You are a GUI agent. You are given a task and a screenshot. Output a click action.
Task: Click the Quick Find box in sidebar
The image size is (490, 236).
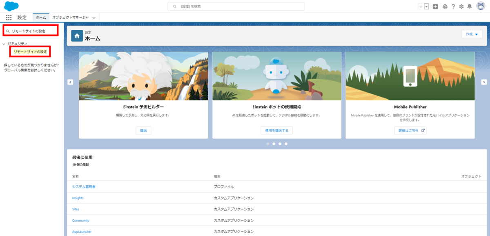pyautogui.click(x=31, y=31)
